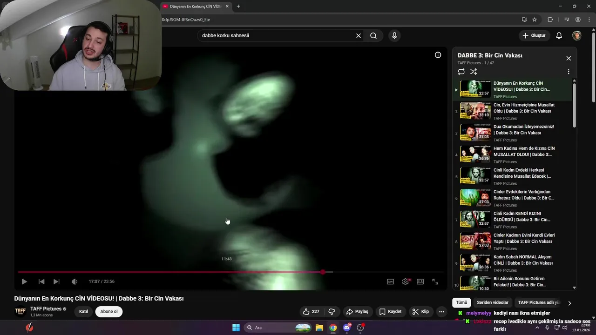Toggle playlist shuffle mode
Screen dimensions: 596x335
pyautogui.click(x=474, y=72)
